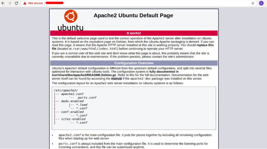Click the Not secure label

pos(35,3)
